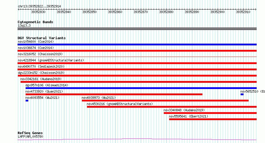Click the red nsv1036674 variant bar
Screen dimensions: 265x143
tap(137, 51)
